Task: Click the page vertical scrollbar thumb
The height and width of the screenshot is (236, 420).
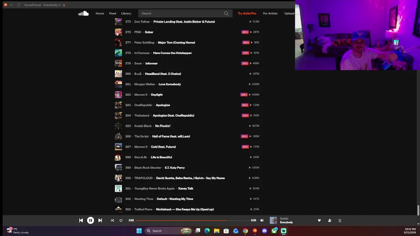Action: tap(418, 210)
